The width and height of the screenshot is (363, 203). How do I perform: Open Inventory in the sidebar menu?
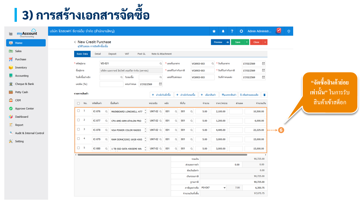coord(21,68)
